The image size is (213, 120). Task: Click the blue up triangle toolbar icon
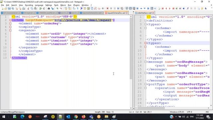click(141, 8)
